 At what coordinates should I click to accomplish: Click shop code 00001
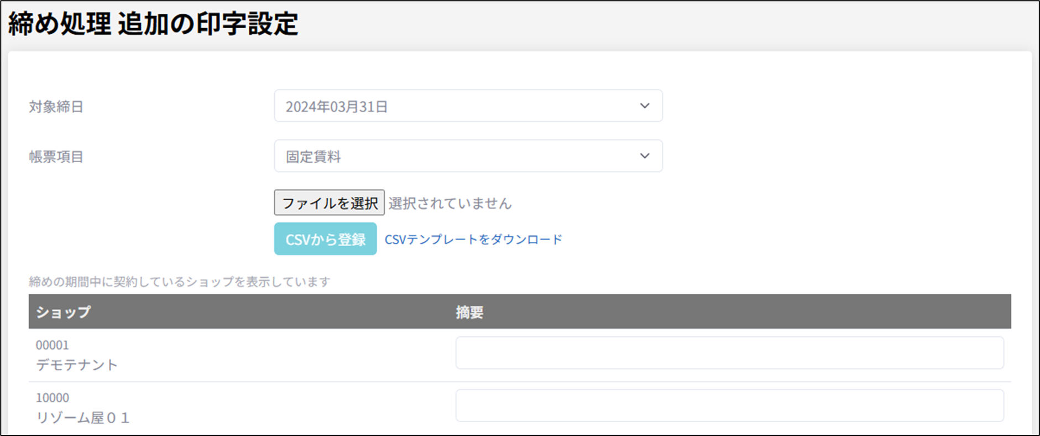pyautogui.click(x=53, y=345)
